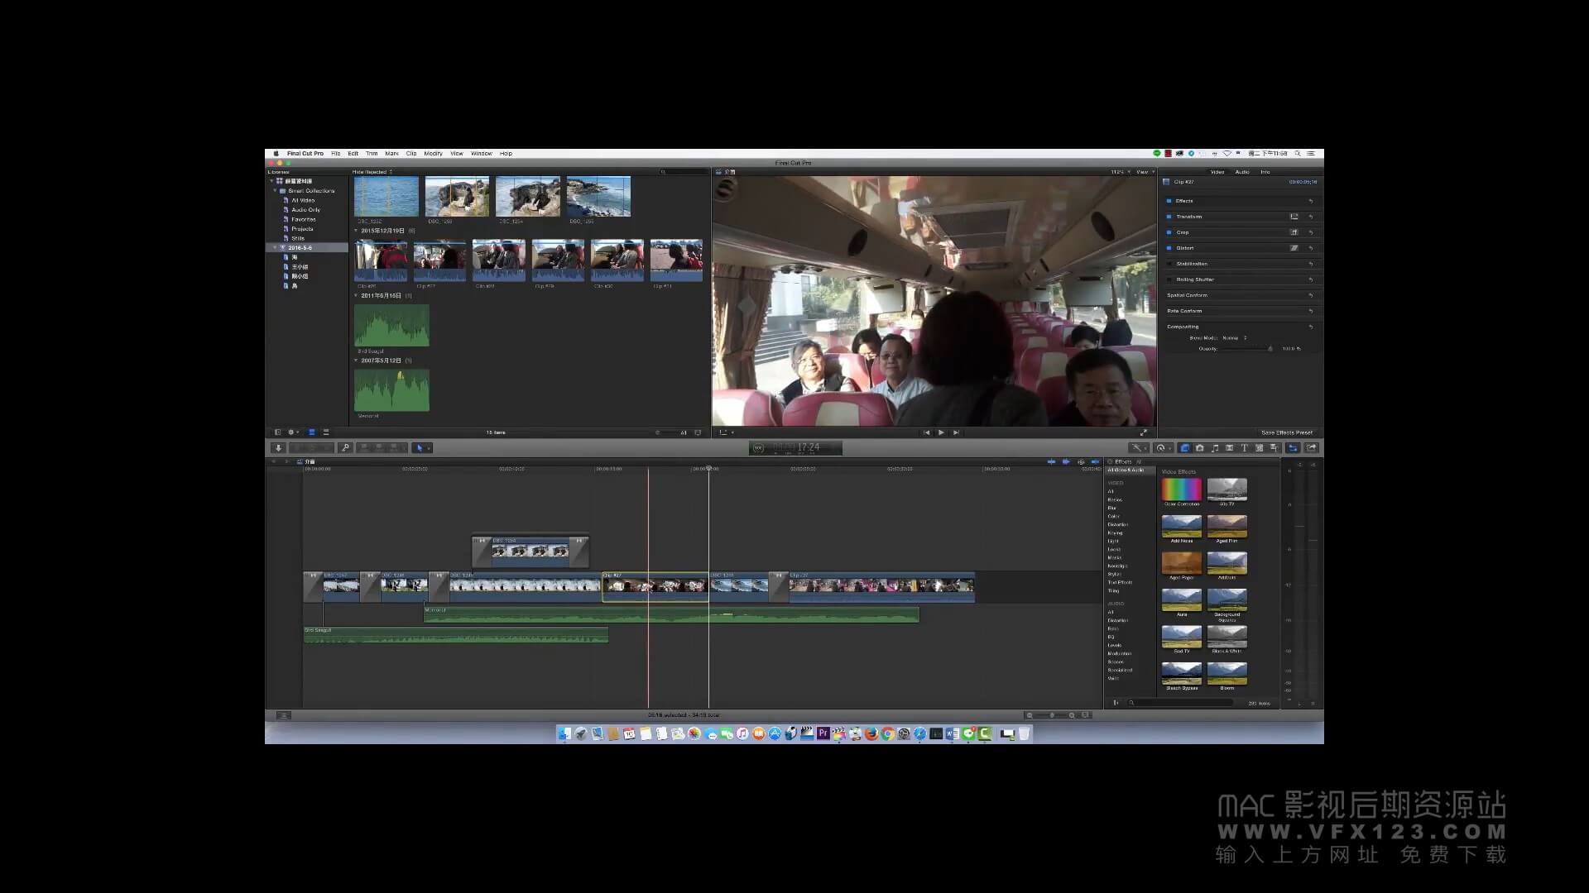The height and width of the screenshot is (893, 1589).
Task: Open the viewer View options dropdown
Action: coord(1145,172)
